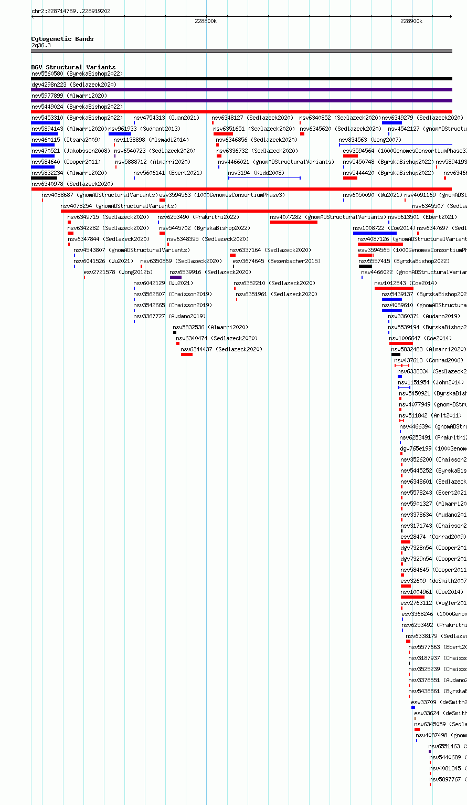Click nsv437613 (Conrad2006) label

pos(429,360)
